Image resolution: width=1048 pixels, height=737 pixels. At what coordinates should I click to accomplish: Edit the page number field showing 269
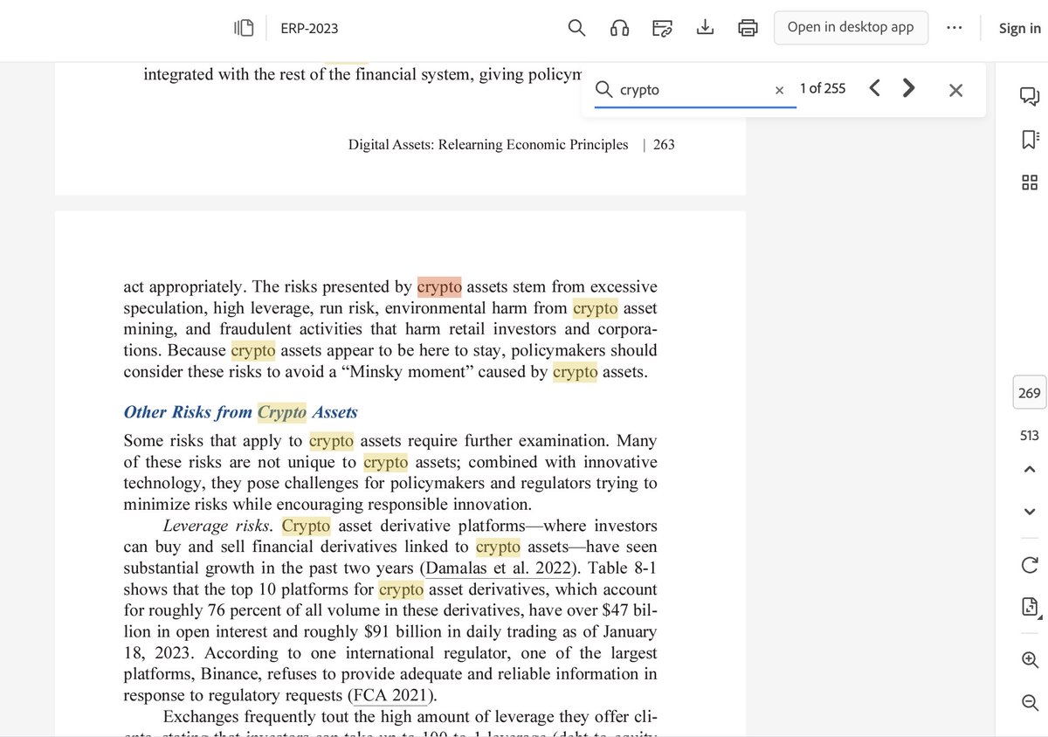click(x=1029, y=393)
